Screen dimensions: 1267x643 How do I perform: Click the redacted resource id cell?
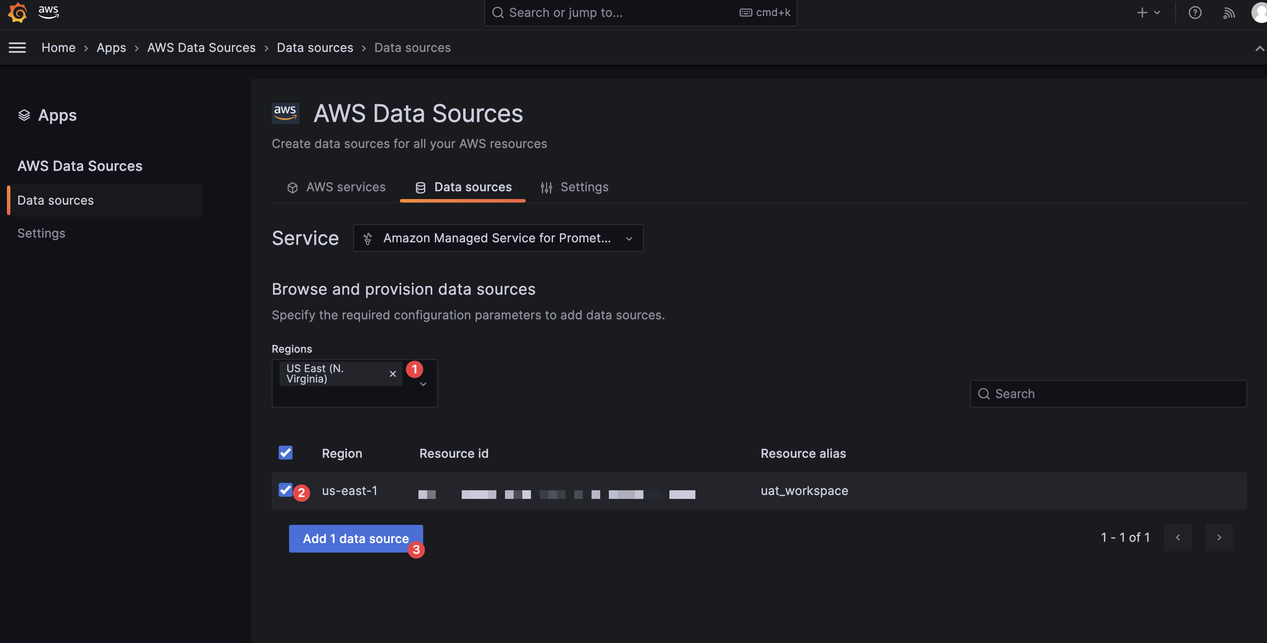(x=557, y=494)
